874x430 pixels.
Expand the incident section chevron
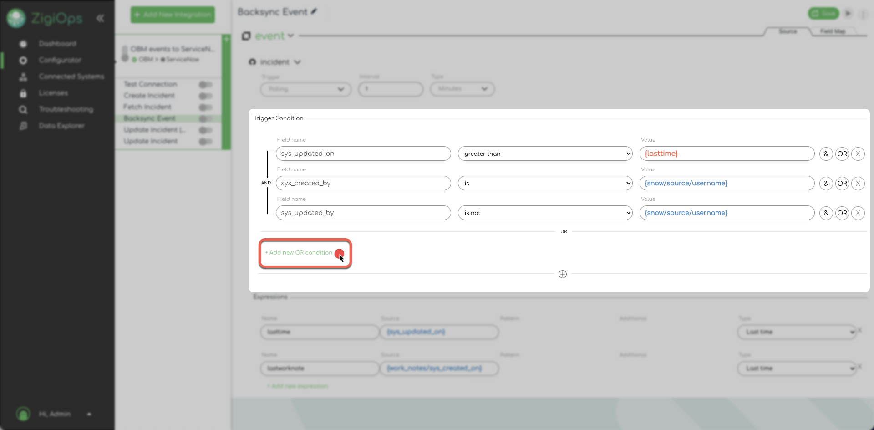[x=297, y=62]
